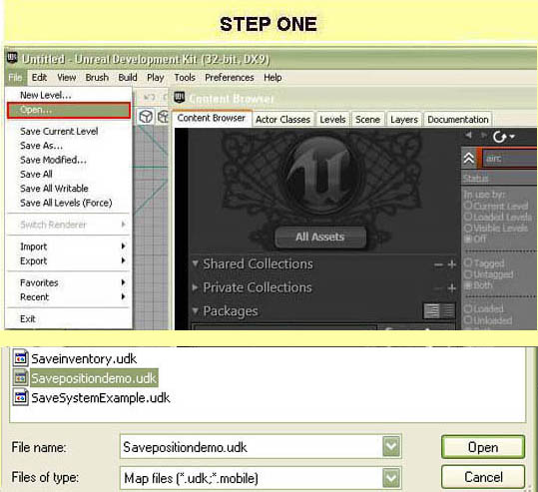Expand the Import submenu
Screen dimensions: 538x492
pos(69,246)
